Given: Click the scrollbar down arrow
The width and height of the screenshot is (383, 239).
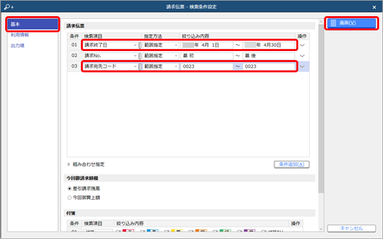Looking at the screenshot, I should coord(321,229).
